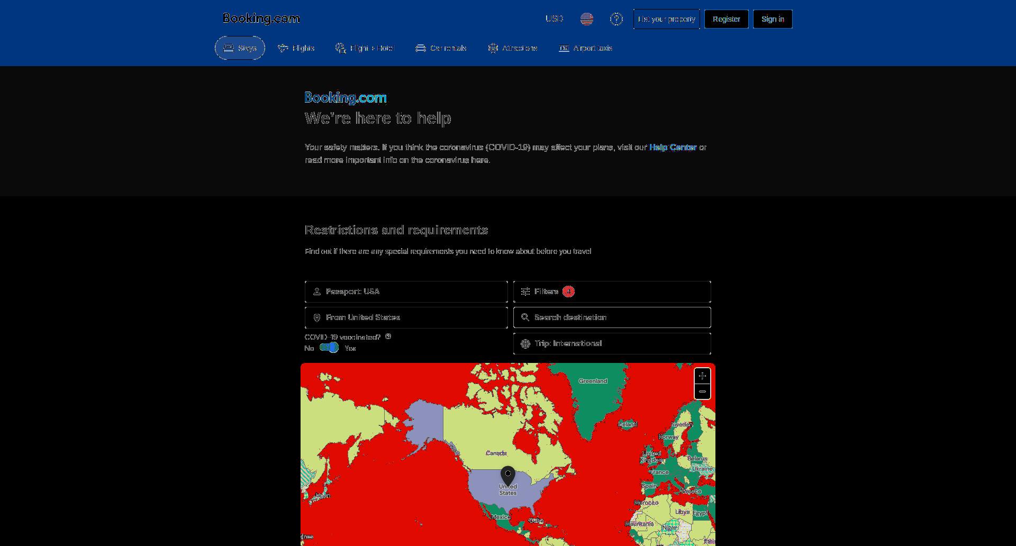Click Libya on the map
The width and height of the screenshot is (1016, 546).
[683, 512]
